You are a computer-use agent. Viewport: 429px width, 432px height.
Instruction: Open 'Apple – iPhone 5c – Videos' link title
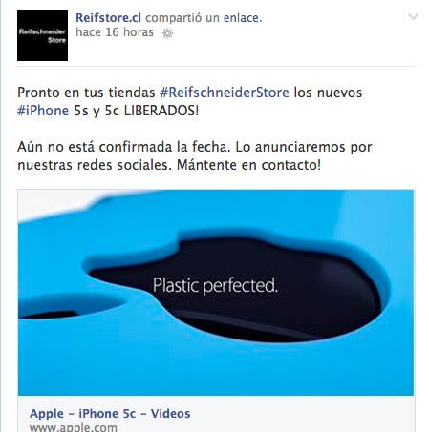(110, 414)
